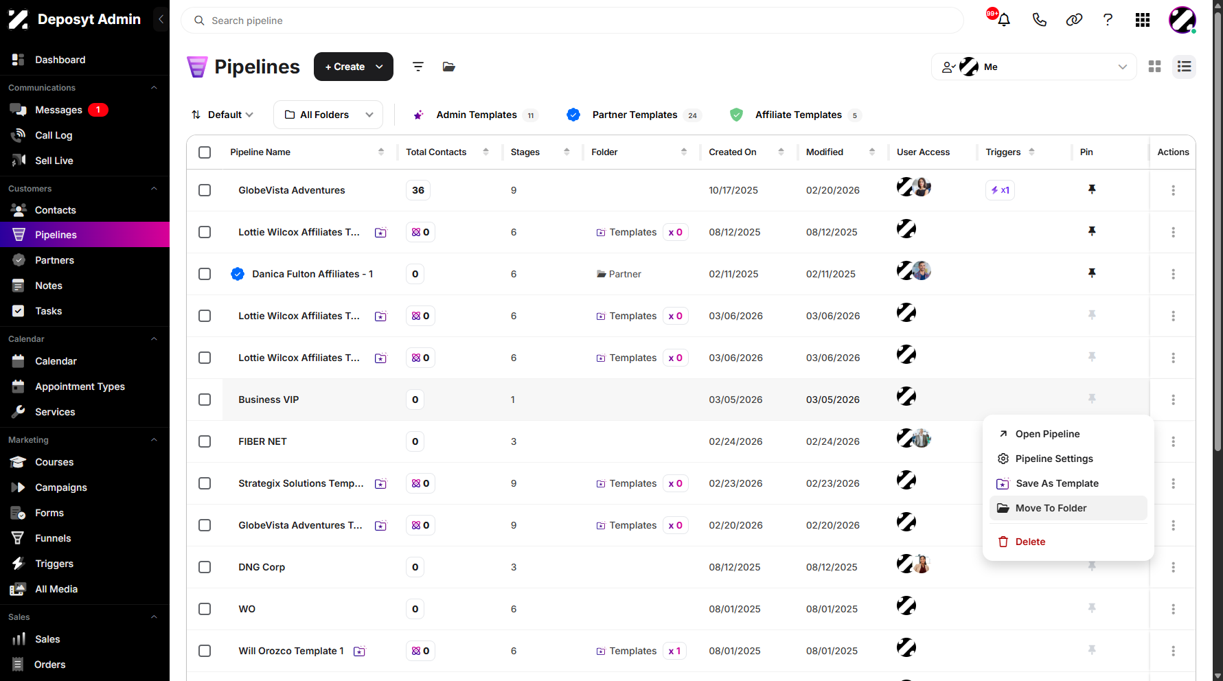Tick the DNG Corp row checkbox

click(x=205, y=567)
